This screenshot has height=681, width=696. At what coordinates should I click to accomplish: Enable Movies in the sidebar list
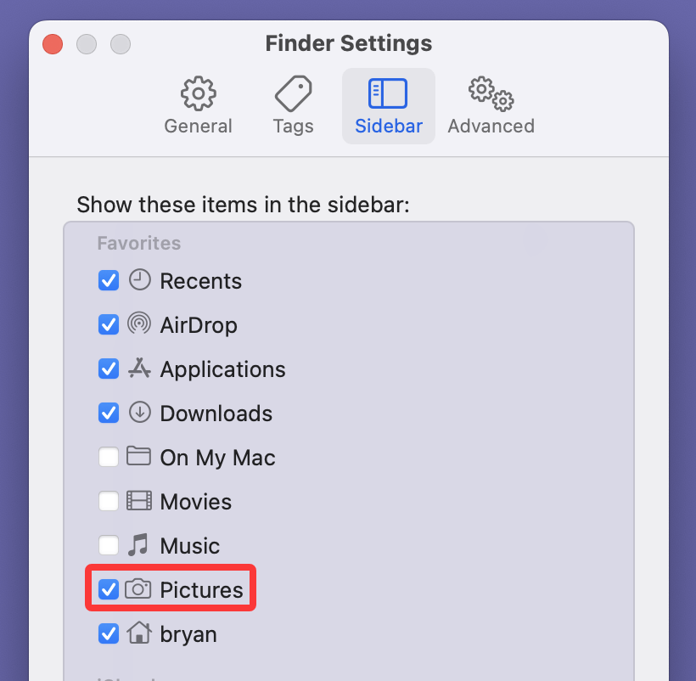tap(108, 501)
